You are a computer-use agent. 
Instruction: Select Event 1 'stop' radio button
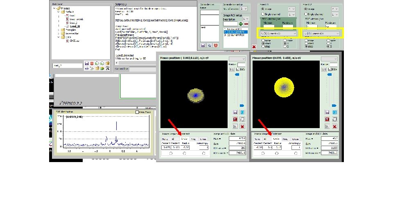[x=263, y=46]
